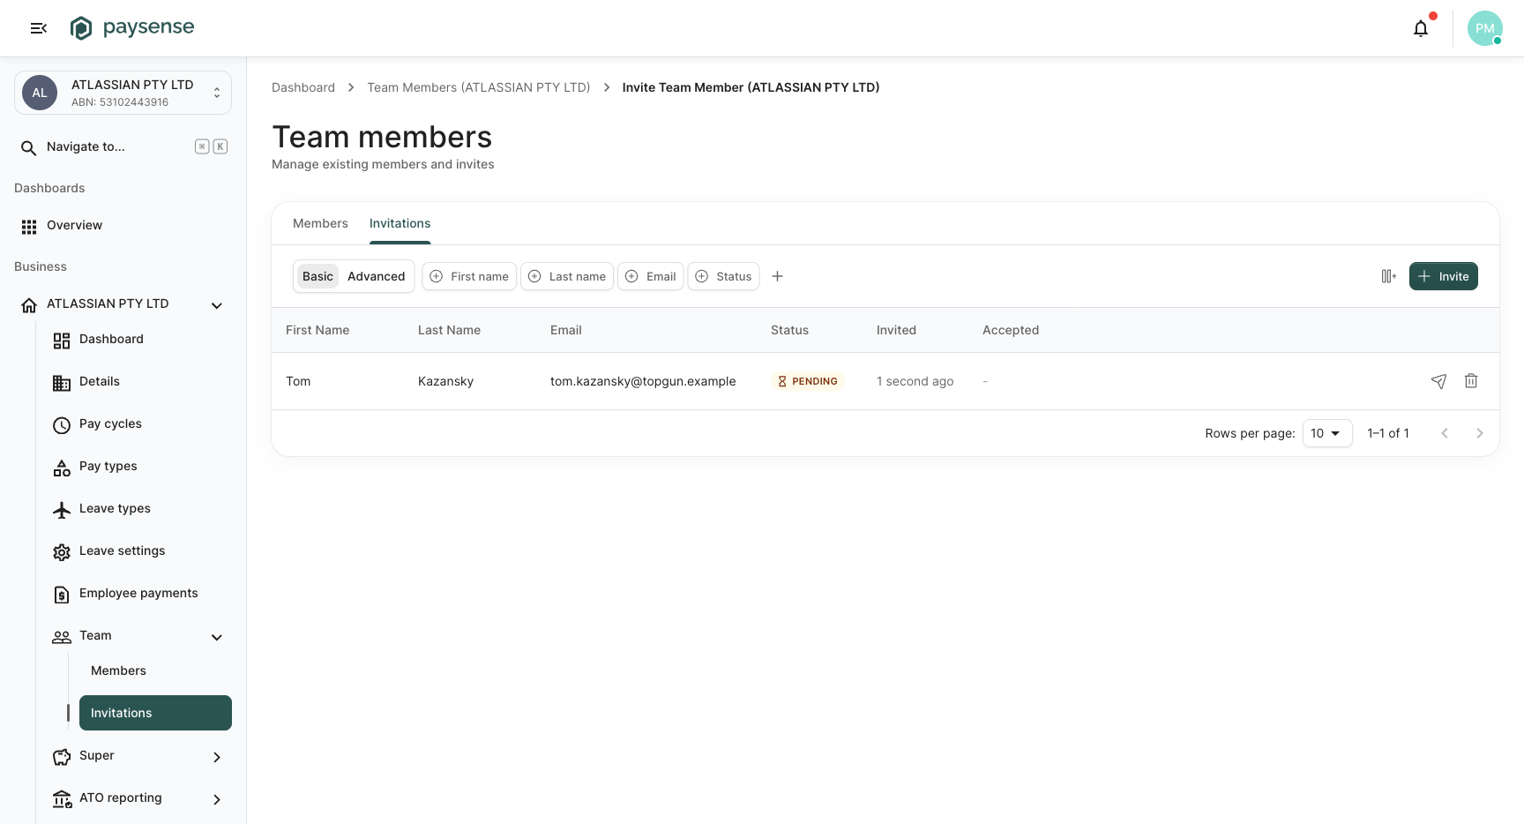Go to Team Members breadcrumb link

tap(479, 87)
